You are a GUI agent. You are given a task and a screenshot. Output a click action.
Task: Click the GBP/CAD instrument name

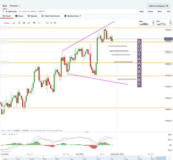[x=12, y=11]
